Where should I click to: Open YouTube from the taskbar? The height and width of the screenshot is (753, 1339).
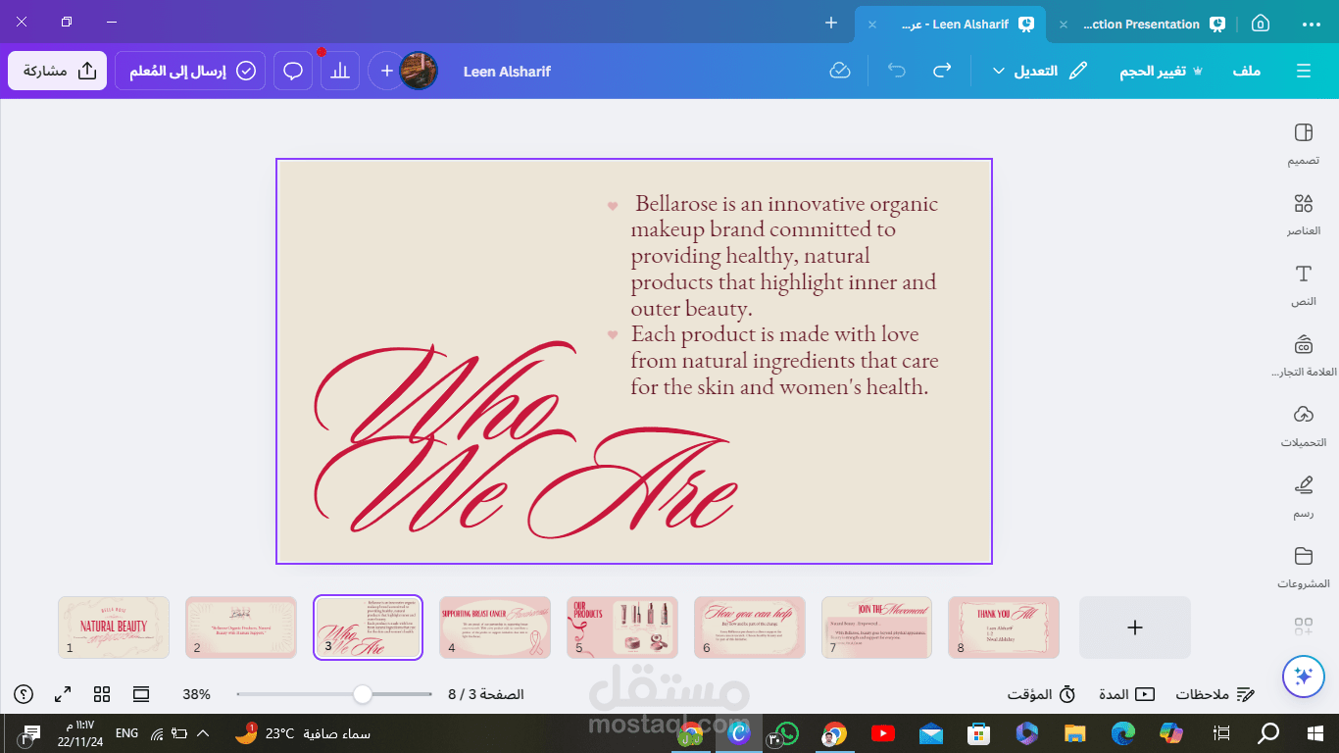pos(882,732)
